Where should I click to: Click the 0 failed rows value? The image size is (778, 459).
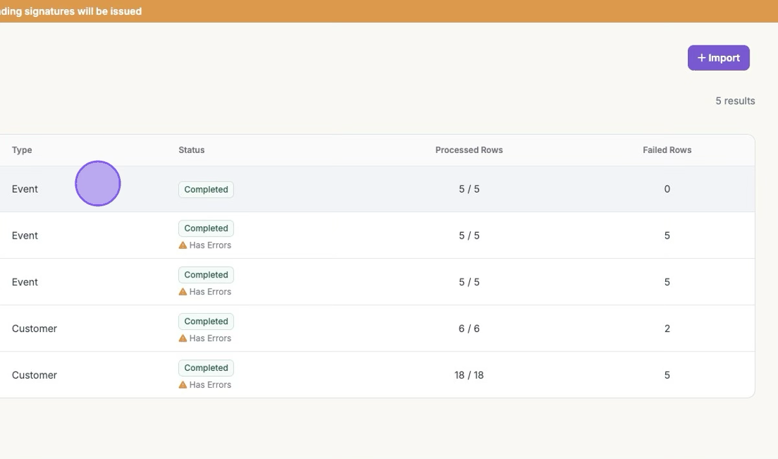pos(666,189)
